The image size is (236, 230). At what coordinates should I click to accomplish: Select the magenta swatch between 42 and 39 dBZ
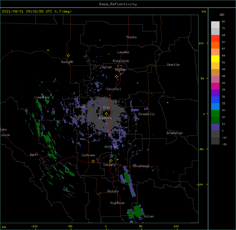pos(215,86)
